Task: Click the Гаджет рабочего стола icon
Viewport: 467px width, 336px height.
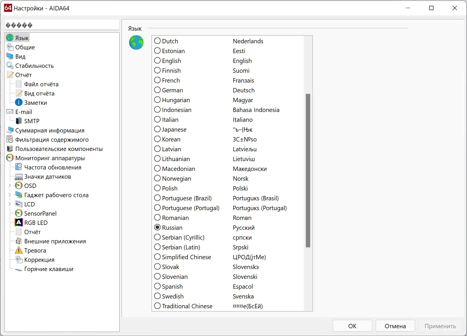Action: pos(19,195)
